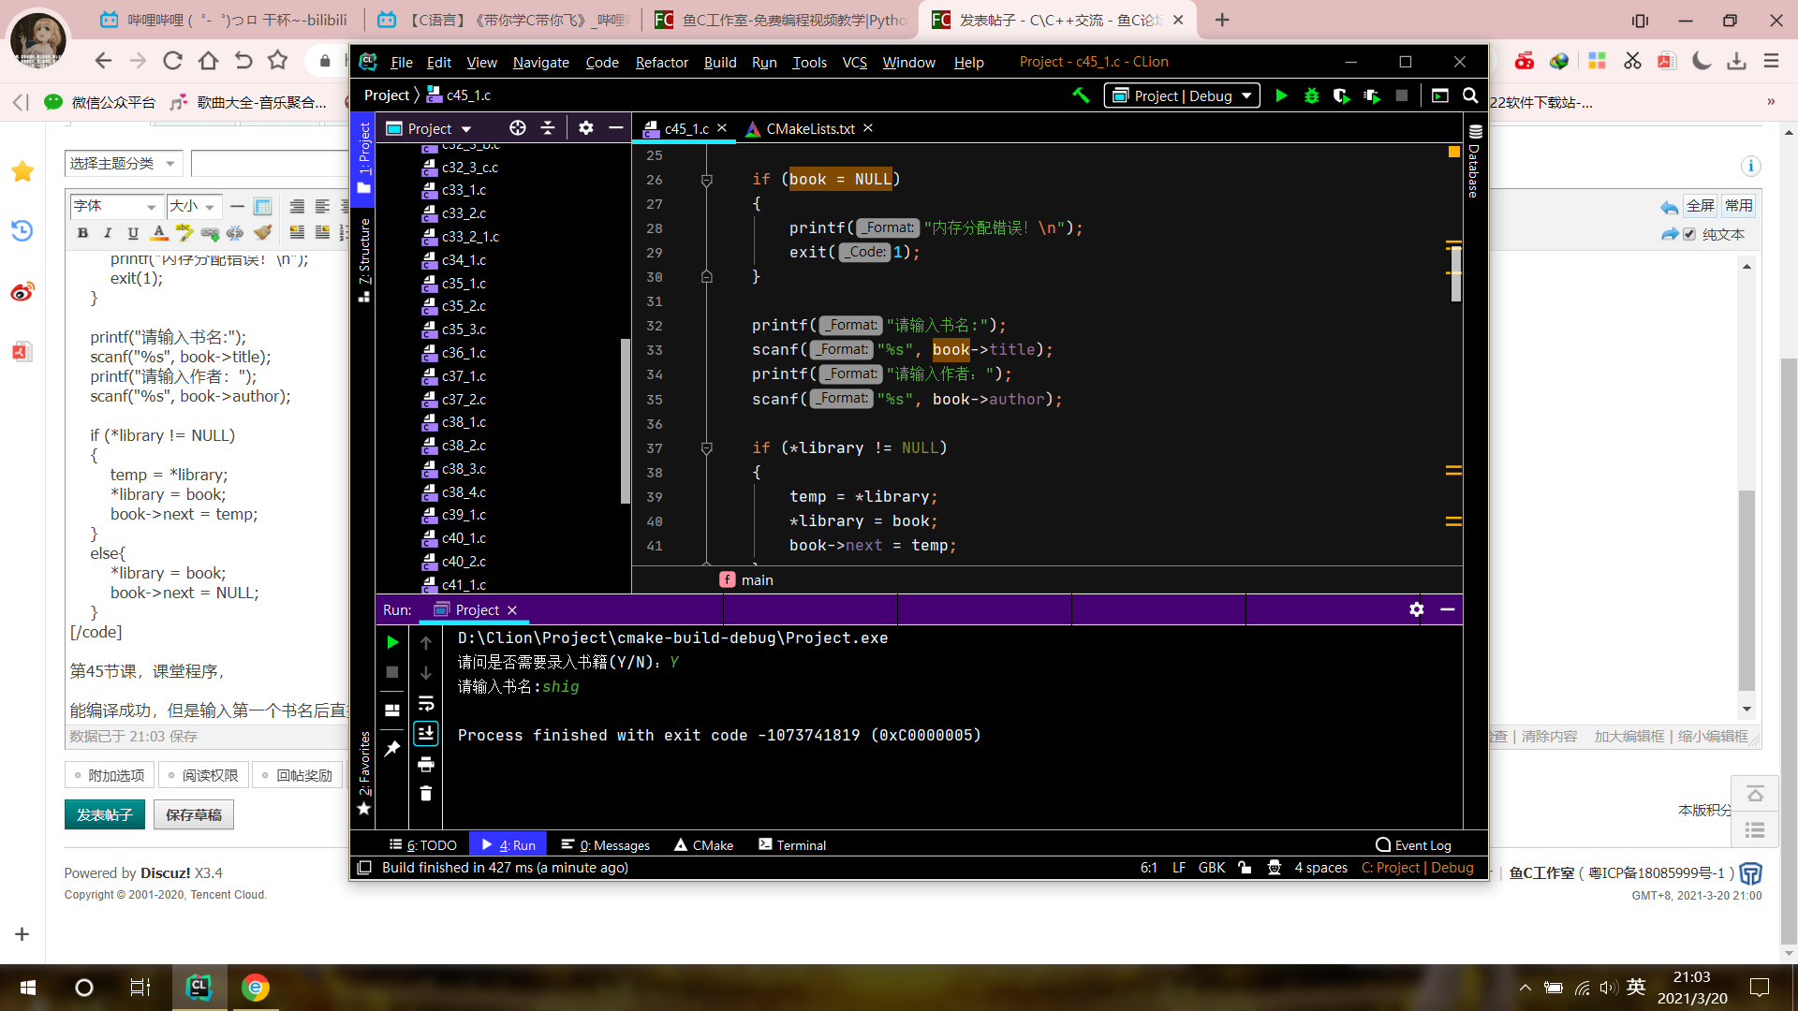Open Terminal tool window tab
Screen dimensions: 1798x1011
point(792,844)
